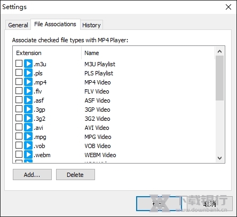The width and height of the screenshot is (237, 217).
Task: Tick the .mp4 association checkbox
Action: tap(19, 82)
